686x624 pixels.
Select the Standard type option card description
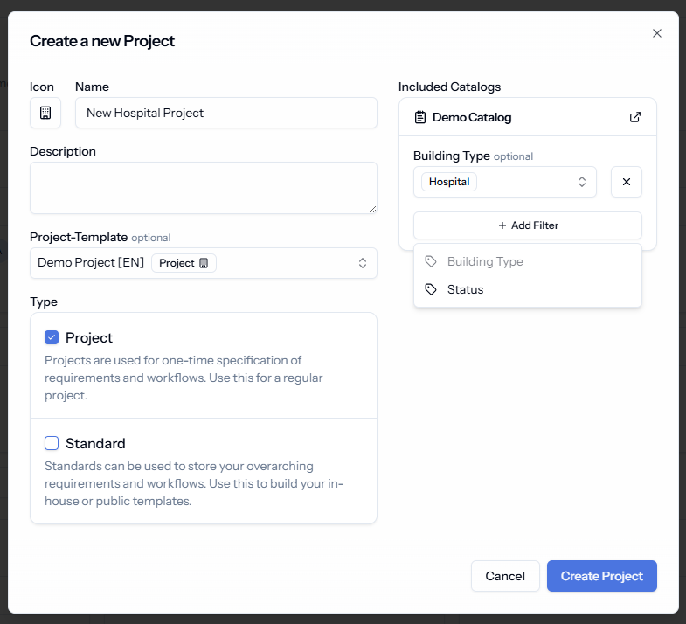coord(194,483)
